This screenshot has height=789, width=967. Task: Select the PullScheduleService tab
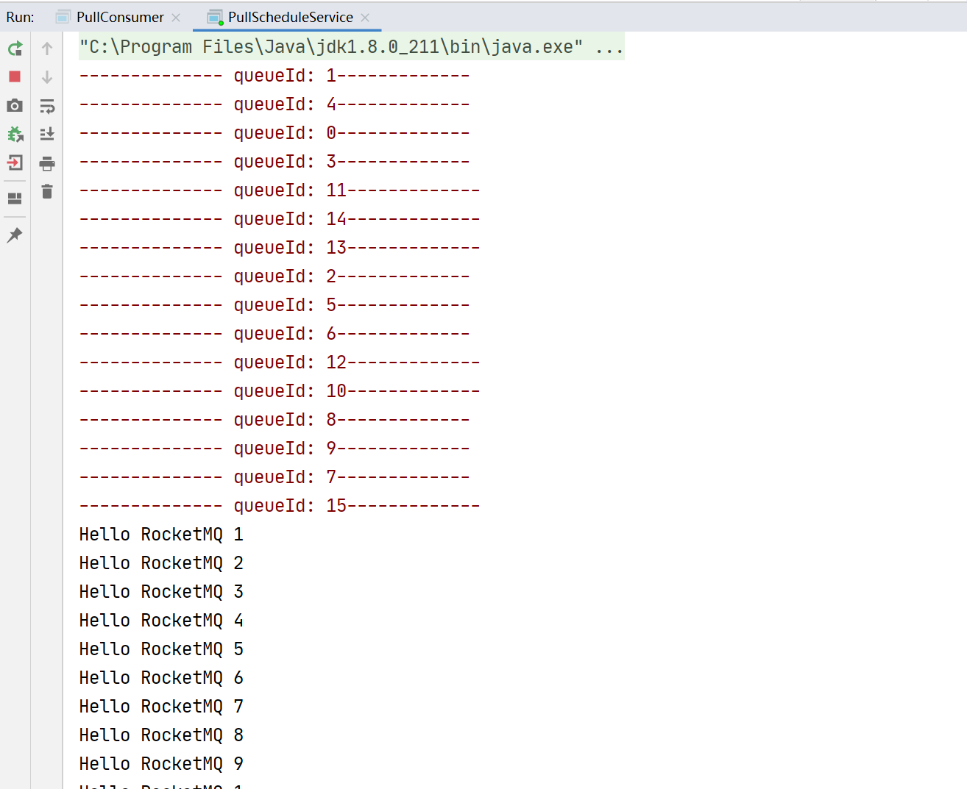tap(290, 17)
